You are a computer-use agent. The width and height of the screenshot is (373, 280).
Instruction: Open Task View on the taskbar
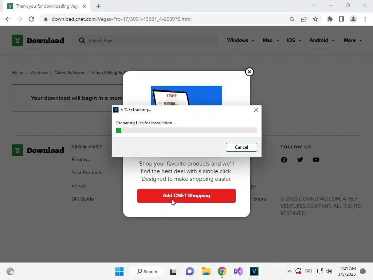tap(173, 271)
